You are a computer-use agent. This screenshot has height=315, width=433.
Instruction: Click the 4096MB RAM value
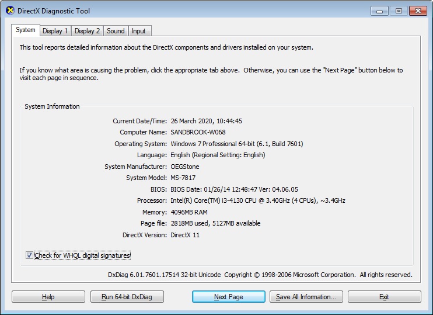pos(189,212)
